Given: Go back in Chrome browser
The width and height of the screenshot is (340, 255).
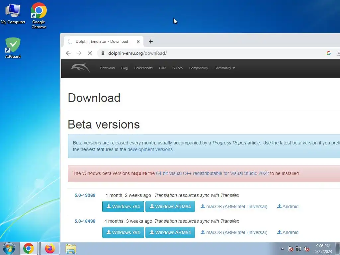Looking at the screenshot, I should pyautogui.click(x=68, y=53).
